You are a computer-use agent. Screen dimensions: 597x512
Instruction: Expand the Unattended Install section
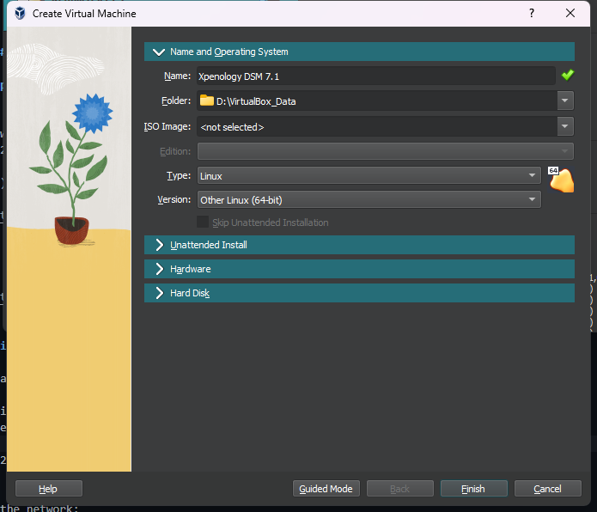(359, 245)
